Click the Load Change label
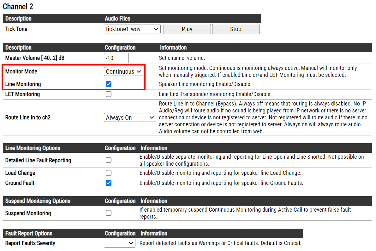Image resolution: width=376 pixels, height=251 pixels. coord(20,173)
